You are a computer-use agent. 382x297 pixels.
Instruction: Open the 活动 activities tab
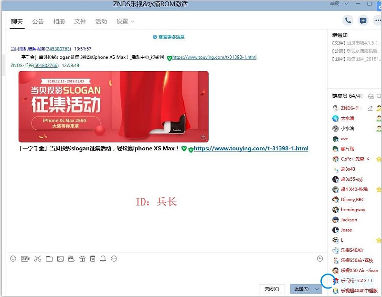click(x=101, y=21)
